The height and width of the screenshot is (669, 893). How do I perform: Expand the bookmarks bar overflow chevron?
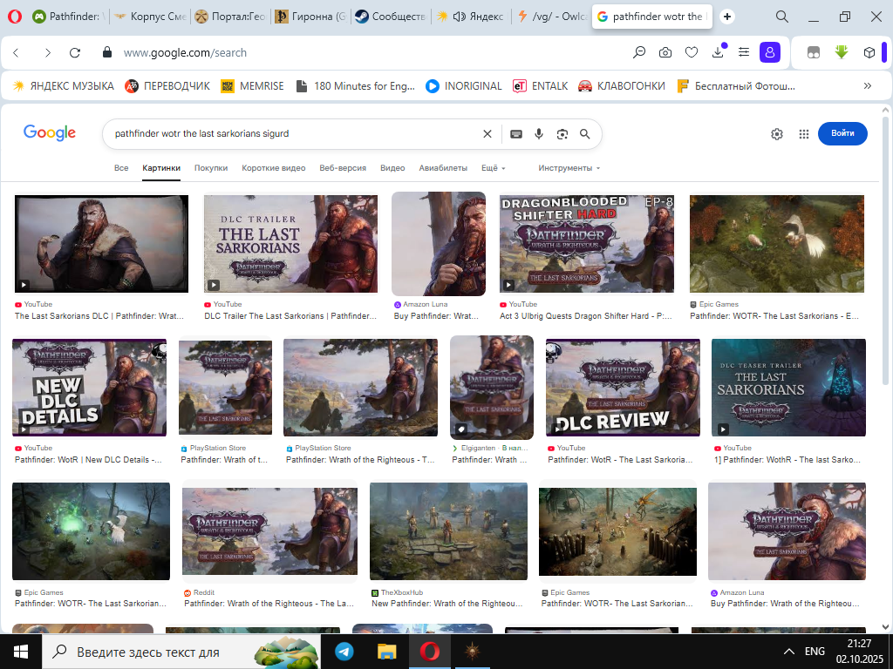(868, 86)
